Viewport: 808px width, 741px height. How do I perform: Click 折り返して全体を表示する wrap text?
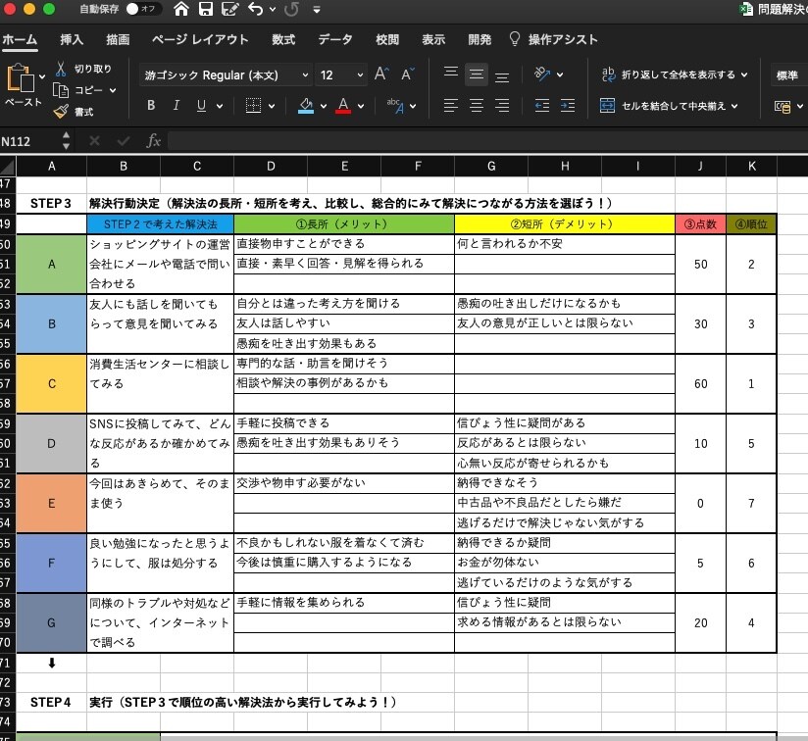point(669,74)
